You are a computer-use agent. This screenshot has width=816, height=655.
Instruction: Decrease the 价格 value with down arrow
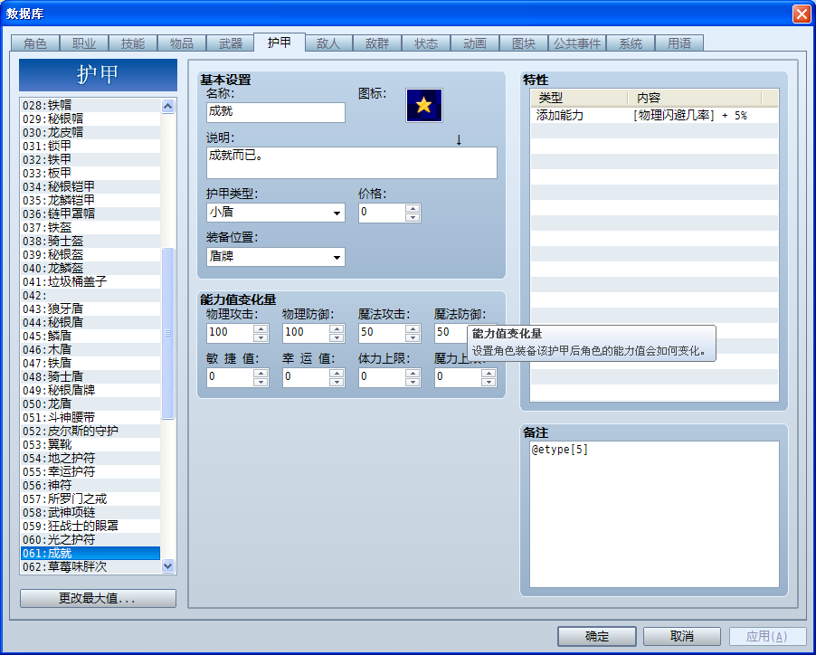(413, 217)
